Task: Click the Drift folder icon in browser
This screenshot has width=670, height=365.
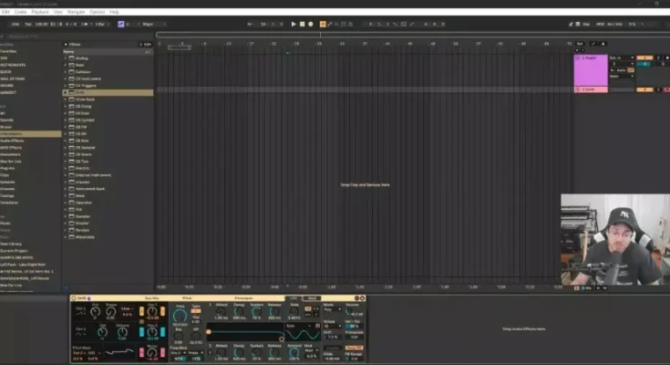Action: coord(72,92)
